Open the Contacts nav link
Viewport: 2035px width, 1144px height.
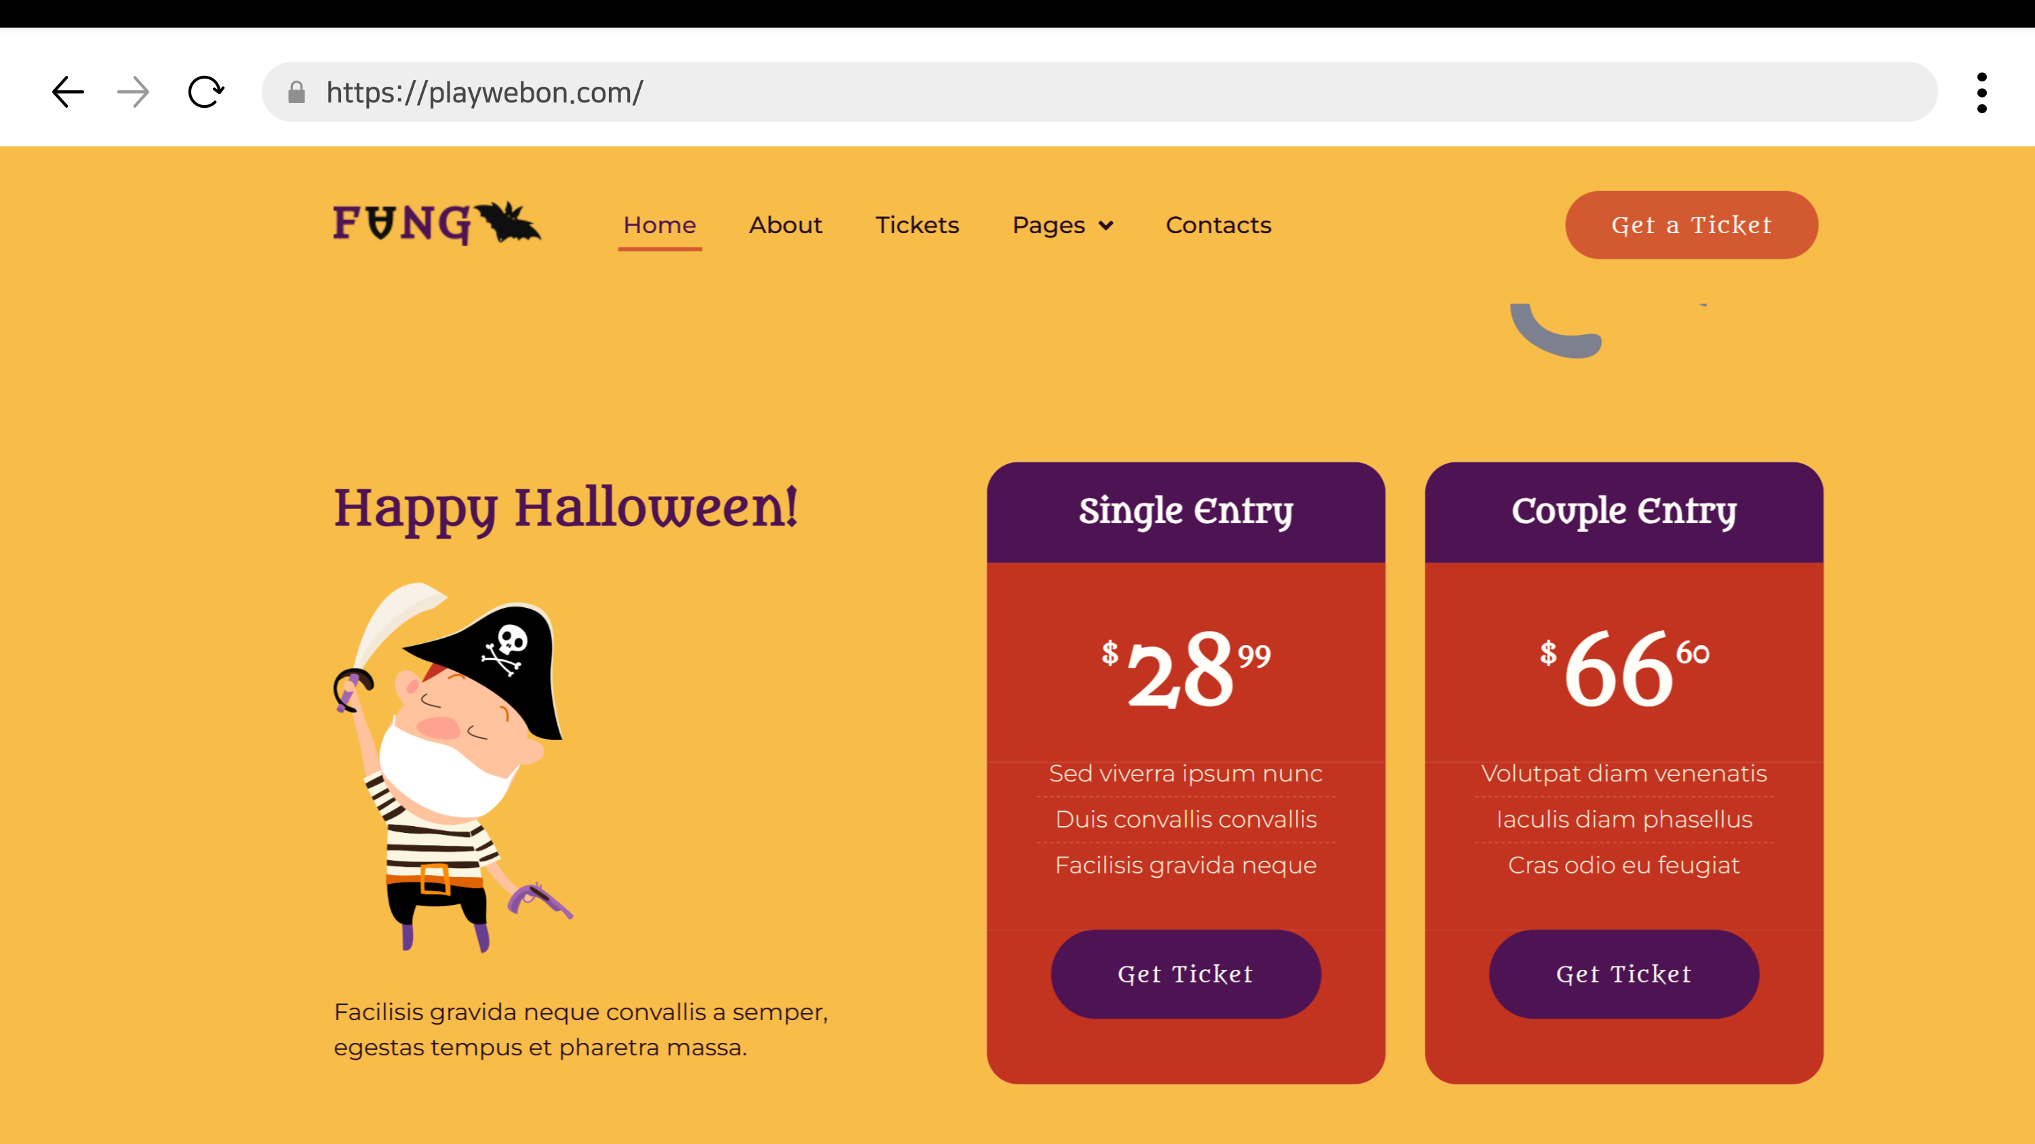pos(1218,225)
